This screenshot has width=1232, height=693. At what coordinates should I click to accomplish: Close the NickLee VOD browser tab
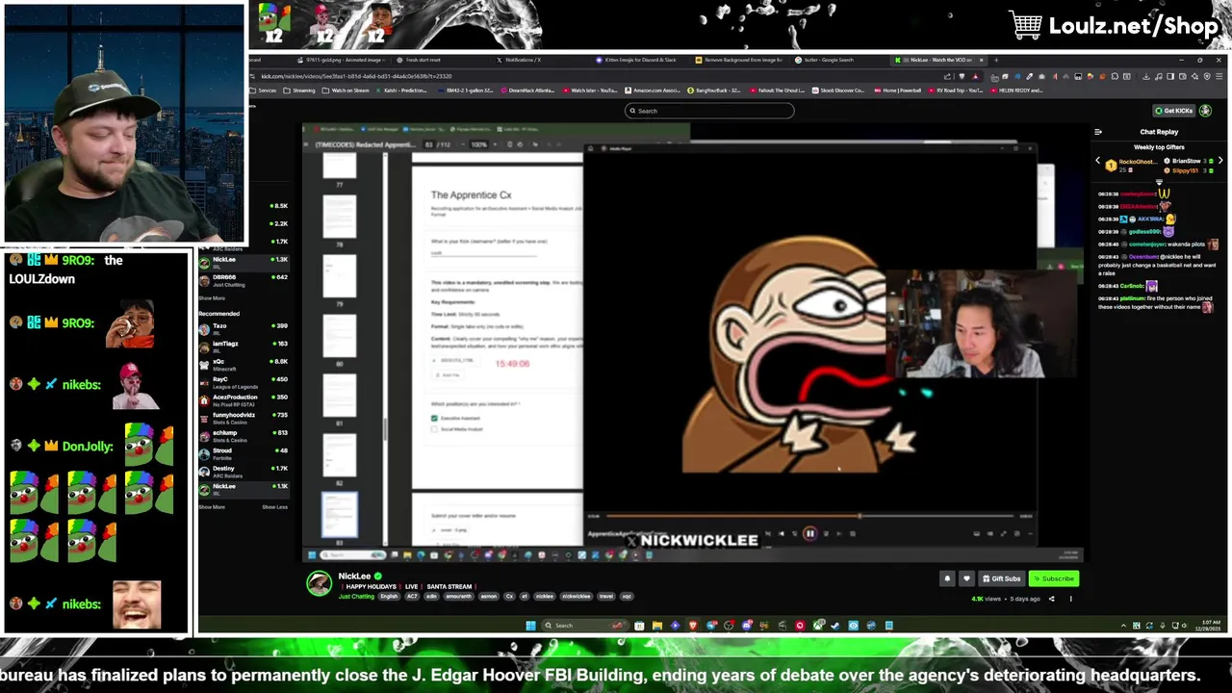point(982,60)
